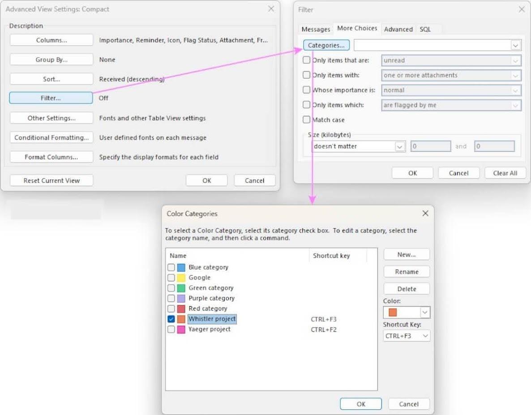
Task: Check the Green category checkbox
Action: pyautogui.click(x=171, y=288)
